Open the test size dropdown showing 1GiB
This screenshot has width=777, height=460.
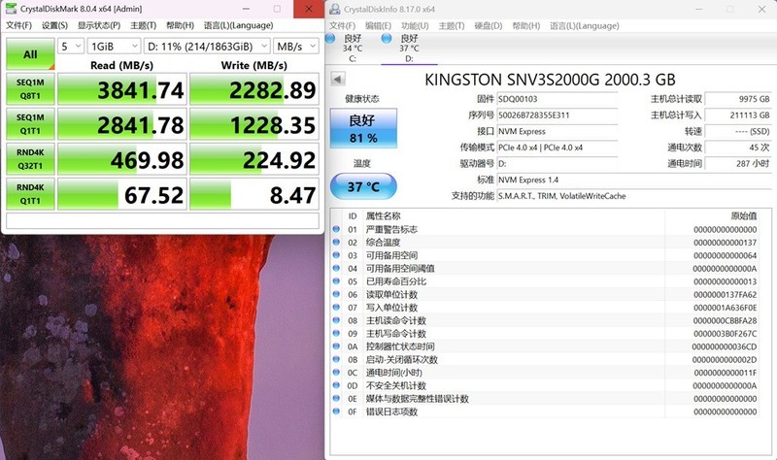pos(114,46)
